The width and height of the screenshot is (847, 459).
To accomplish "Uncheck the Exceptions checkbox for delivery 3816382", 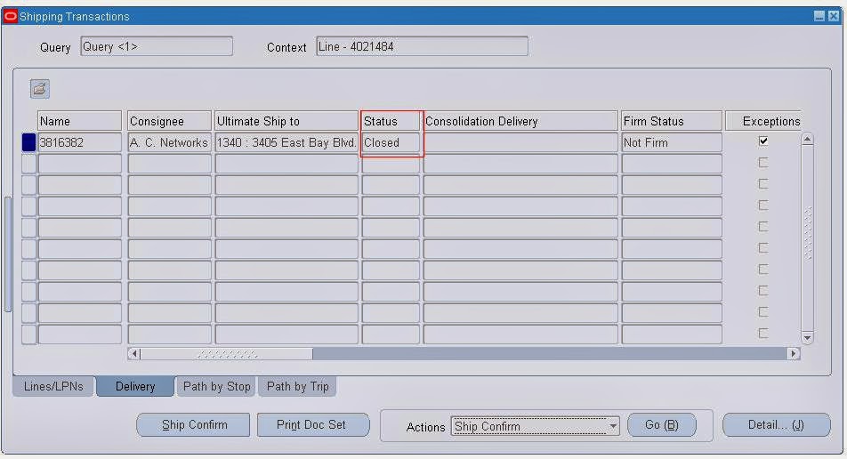I will pyautogui.click(x=763, y=141).
